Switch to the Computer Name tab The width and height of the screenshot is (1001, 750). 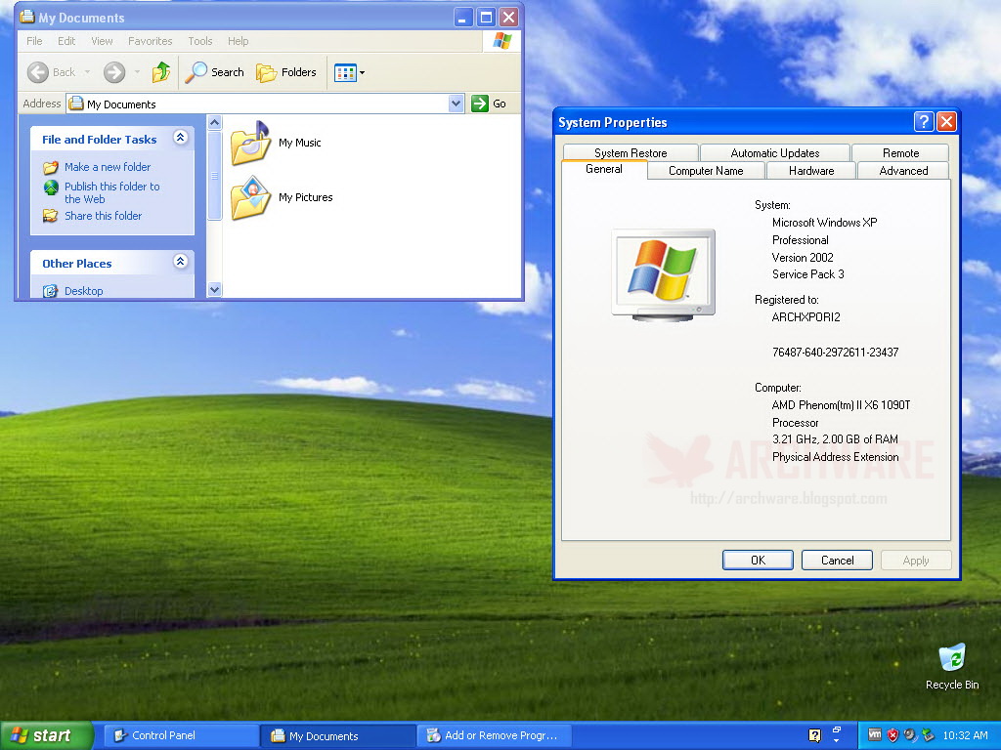tap(706, 171)
